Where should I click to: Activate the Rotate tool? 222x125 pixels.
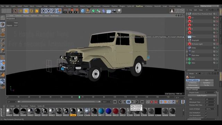pos(31,11)
